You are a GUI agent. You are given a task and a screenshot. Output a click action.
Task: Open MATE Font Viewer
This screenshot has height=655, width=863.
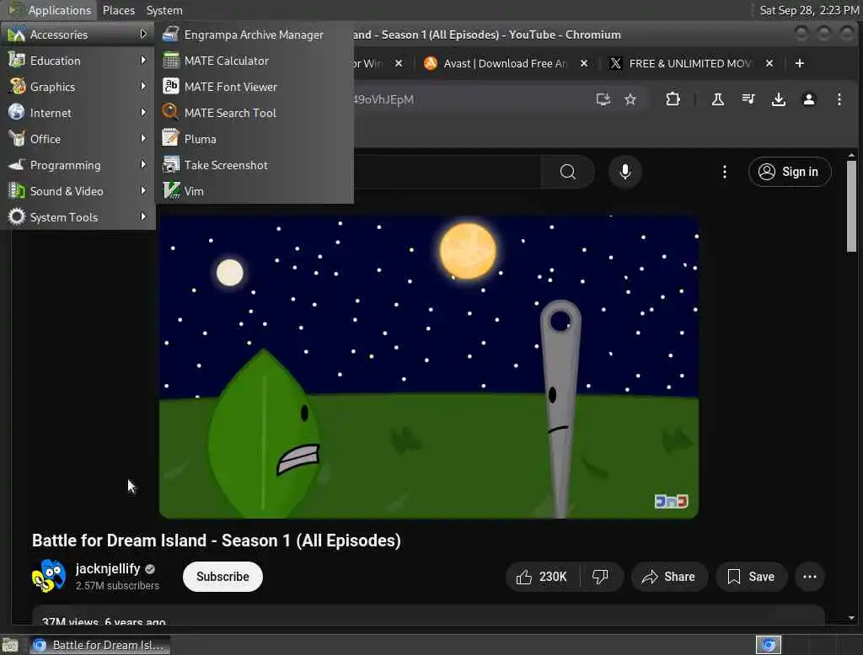coord(254,87)
